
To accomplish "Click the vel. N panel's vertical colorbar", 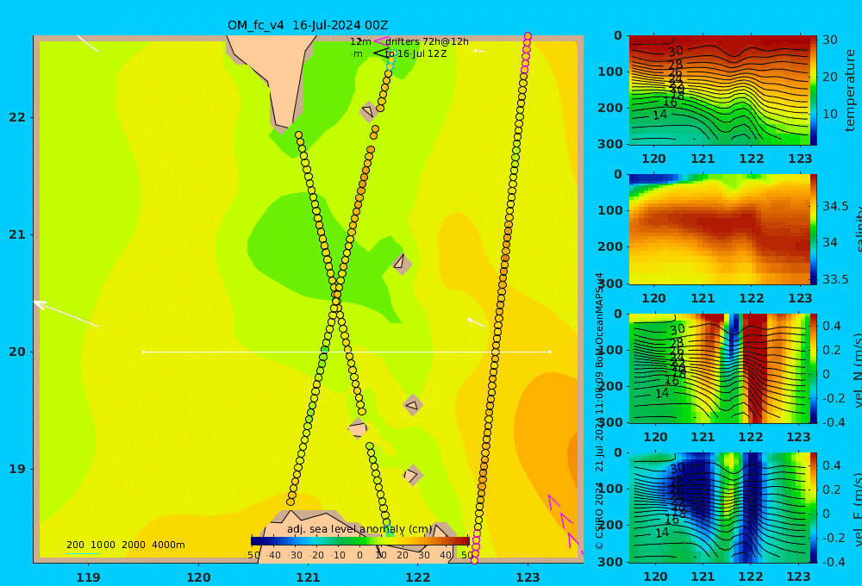I will tap(813, 368).
